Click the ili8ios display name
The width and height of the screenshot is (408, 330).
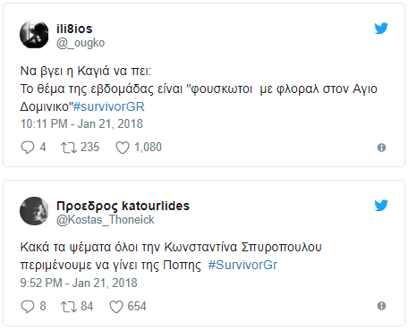74,29
